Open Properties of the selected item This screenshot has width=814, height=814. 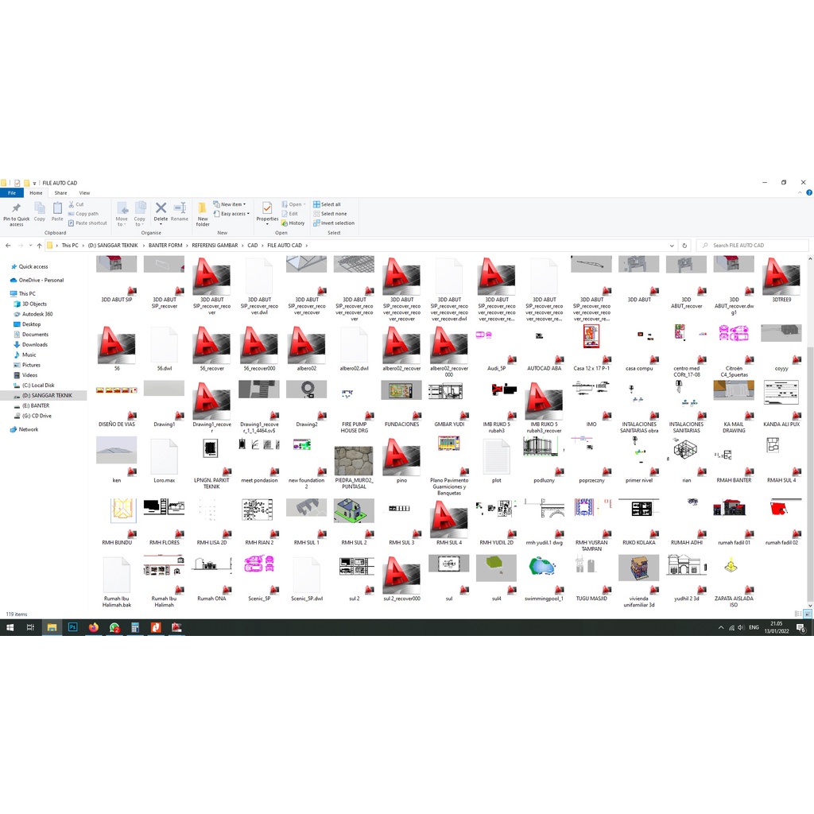[267, 209]
